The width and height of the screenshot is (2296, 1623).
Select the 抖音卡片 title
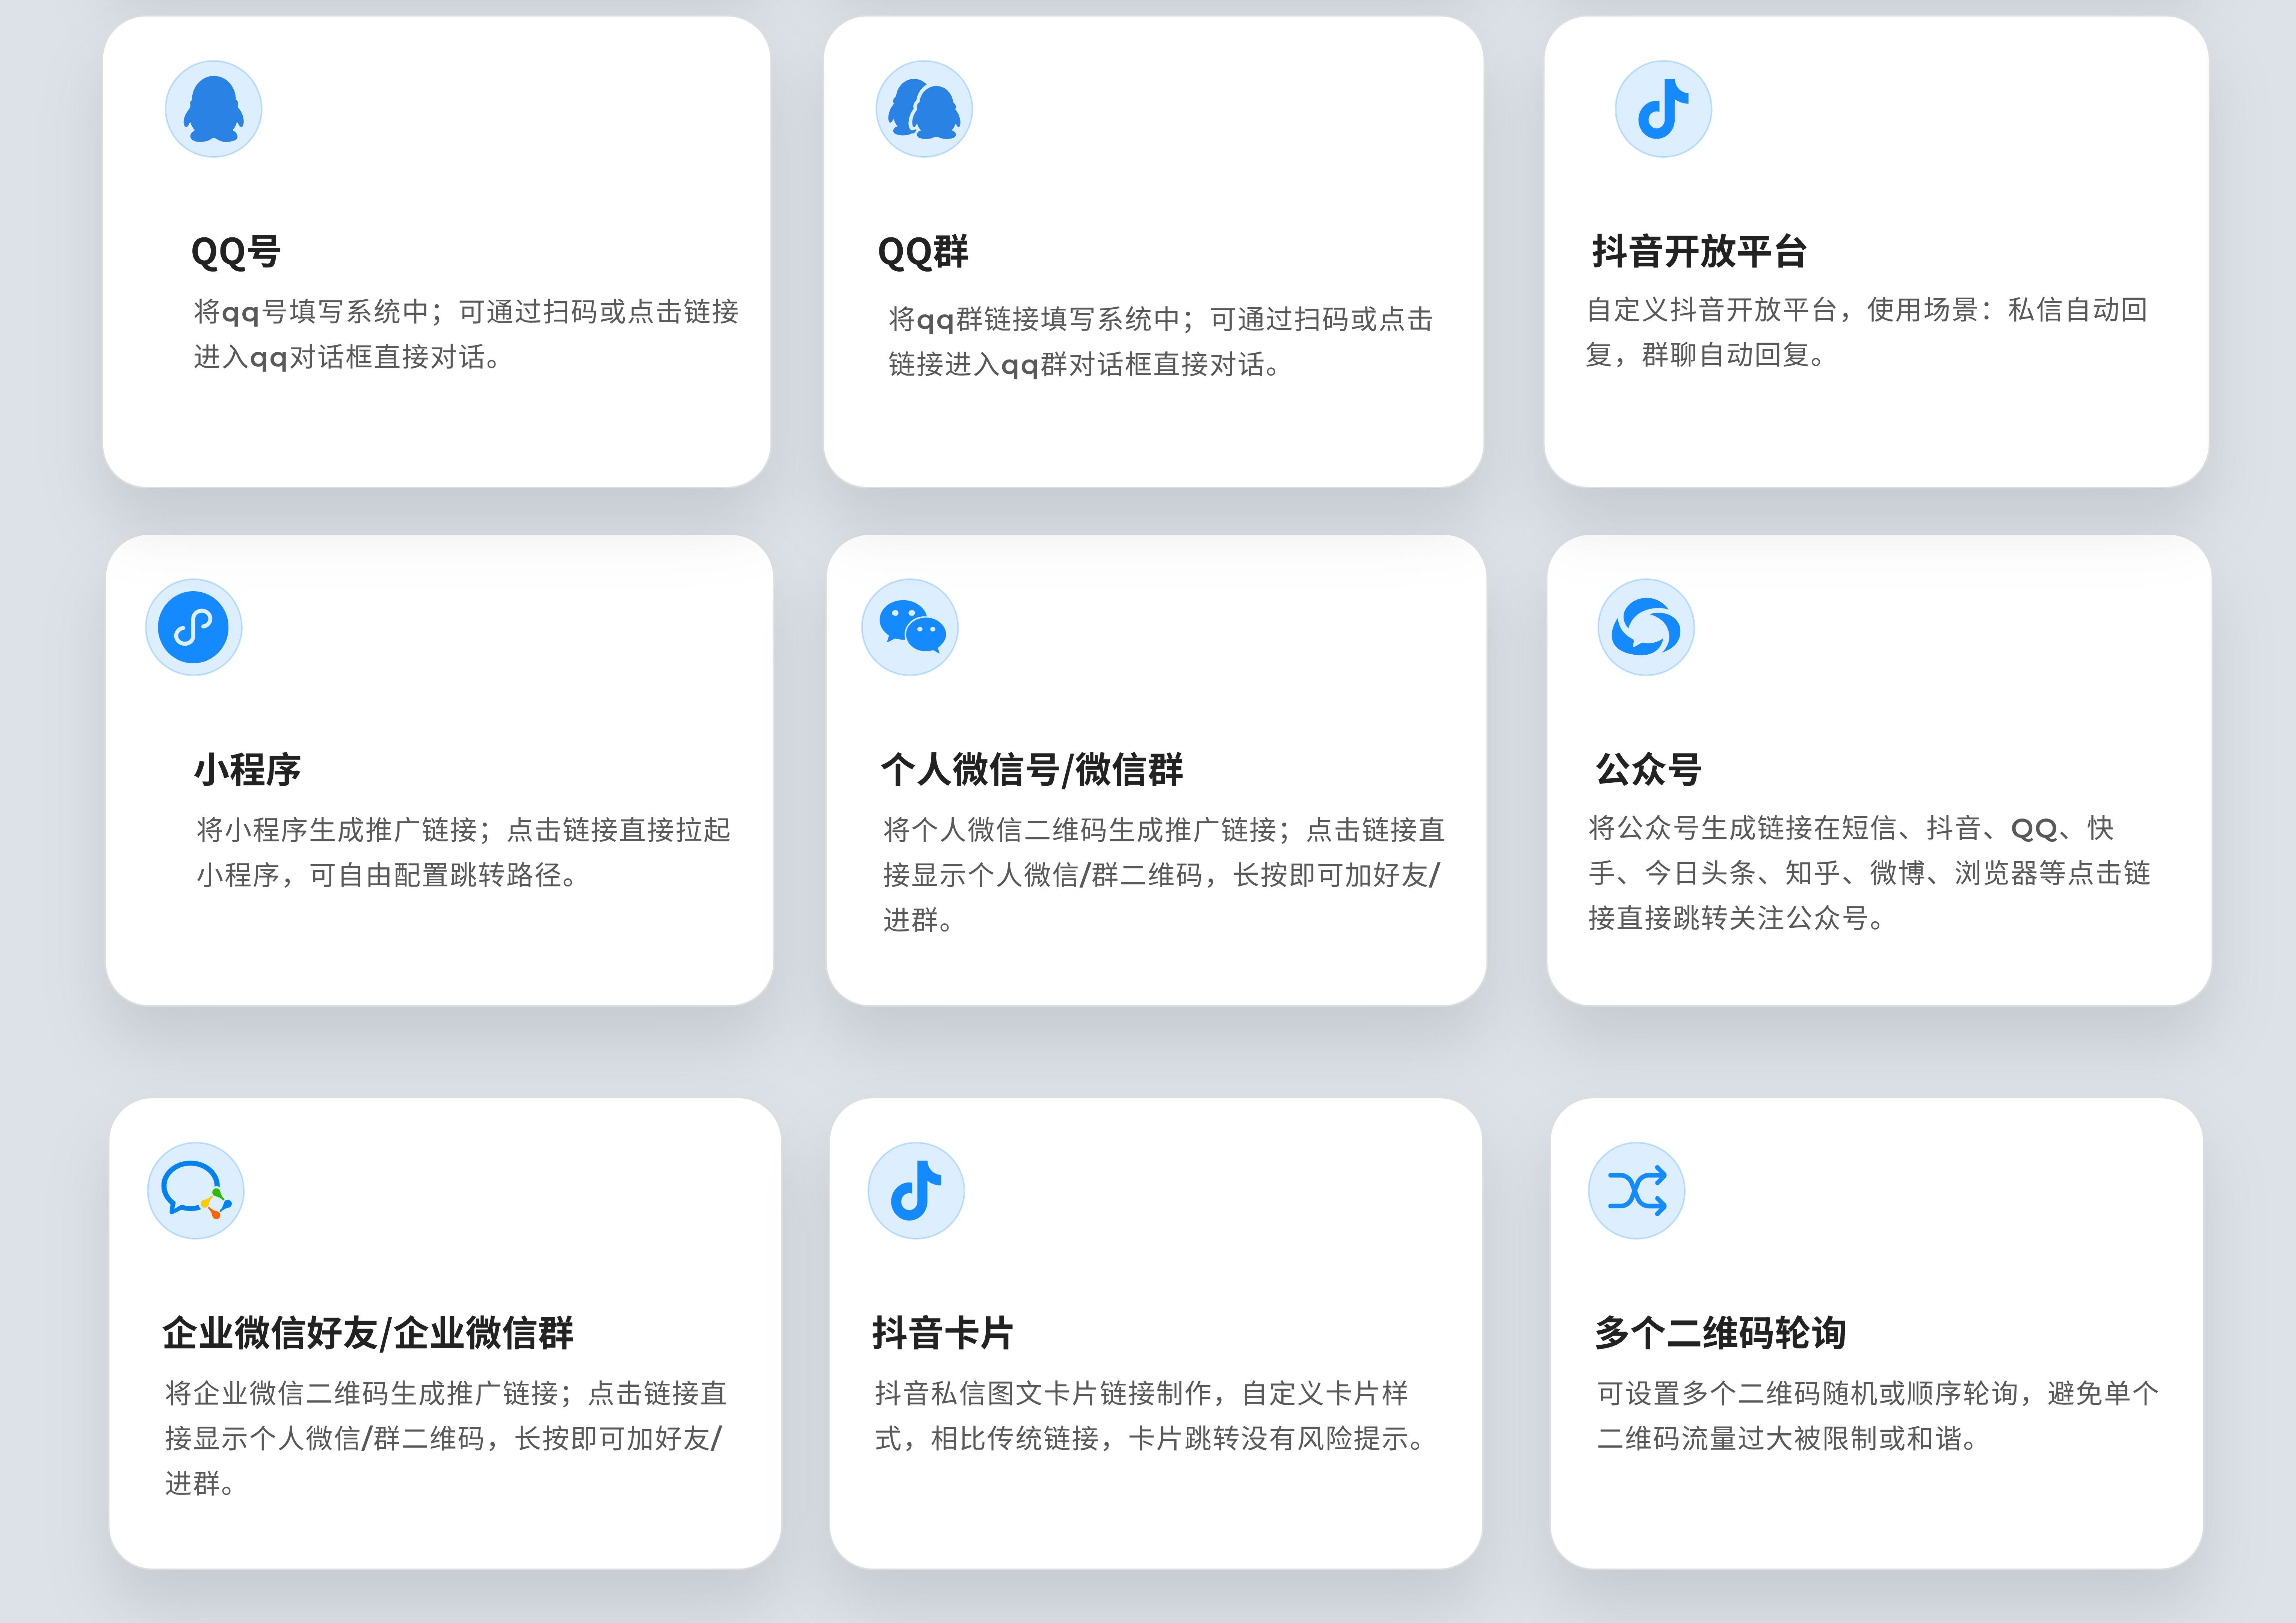click(943, 1333)
